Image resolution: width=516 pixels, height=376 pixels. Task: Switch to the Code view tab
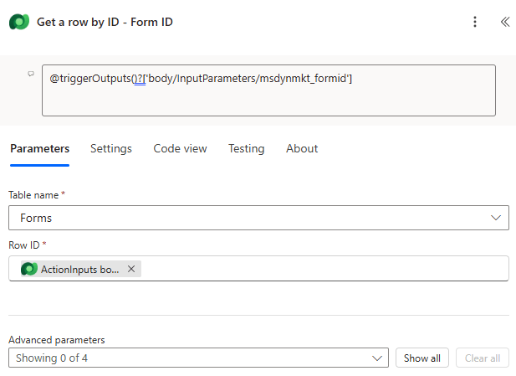[180, 148]
